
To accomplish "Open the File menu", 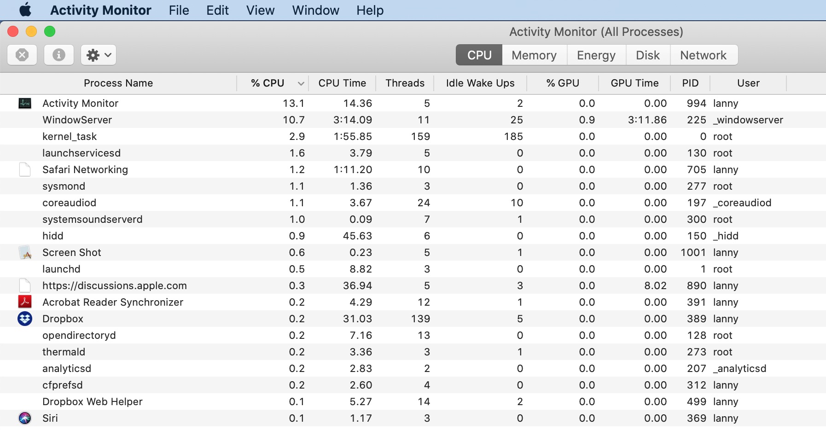I will (x=179, y=10).
